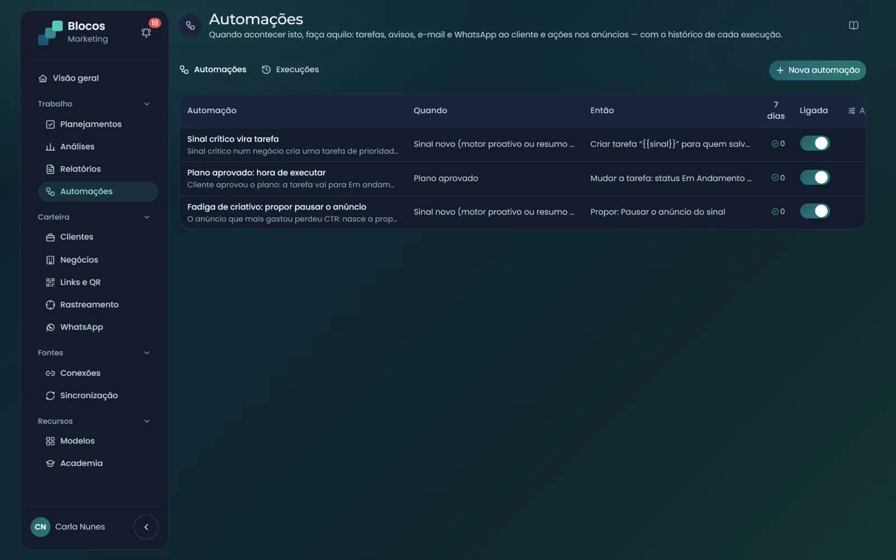Viewport: 896px width, 560px height.
Task: Click the 7 dias column header
Action: (776, 110)
